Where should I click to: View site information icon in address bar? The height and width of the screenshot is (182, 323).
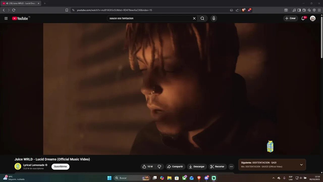[x=73, y=10]
